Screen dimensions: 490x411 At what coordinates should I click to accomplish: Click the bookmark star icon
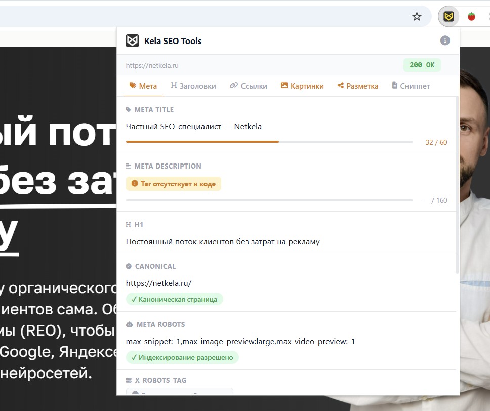[417, 16]
